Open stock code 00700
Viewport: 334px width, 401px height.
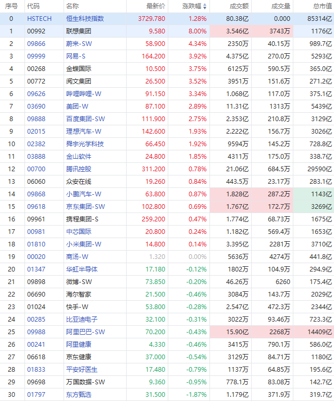click(36, 169)
